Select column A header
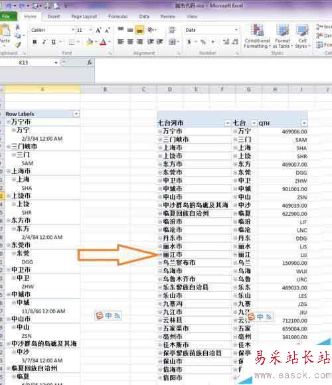332x385 pixels. pyautogui.click(x=42, y=89)
